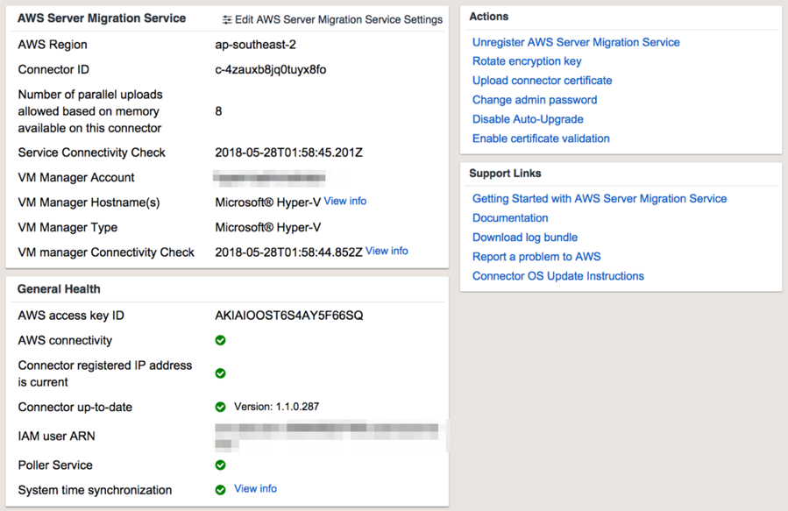This screenshot has width=788, height=511.
Task: Click the blurred VM Manager Account value
Action: [269, 177]
